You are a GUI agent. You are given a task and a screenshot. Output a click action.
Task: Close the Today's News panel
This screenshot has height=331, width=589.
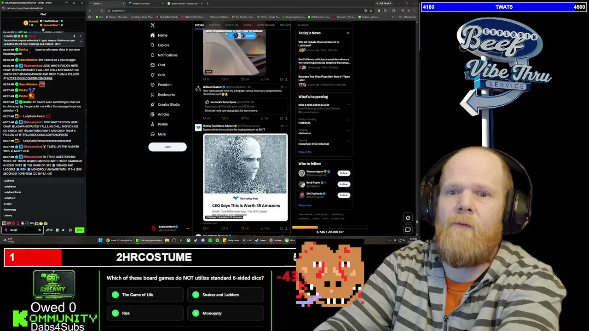[347, 33]
